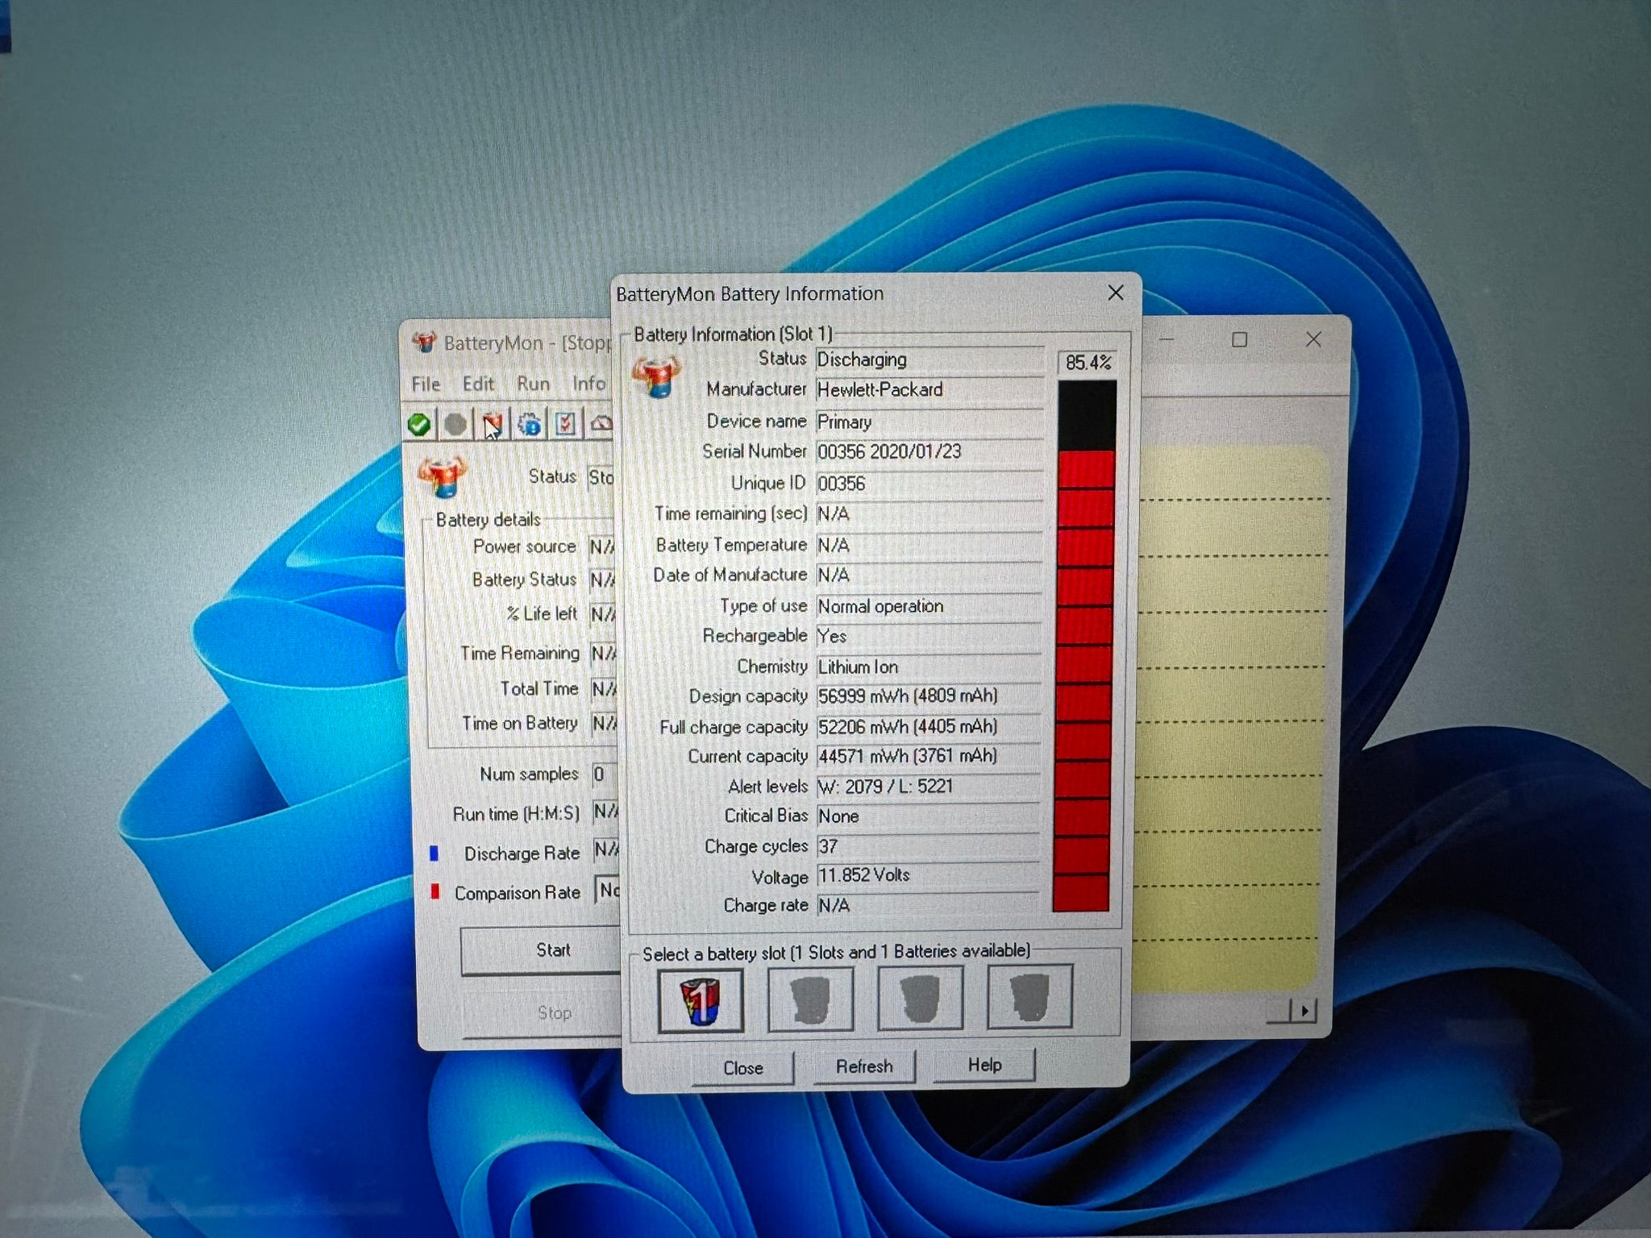Click the Comparison Rate dropdown field
Image resolution: width=1651 pixels, height=1238 pixels.
pos(608,891)
